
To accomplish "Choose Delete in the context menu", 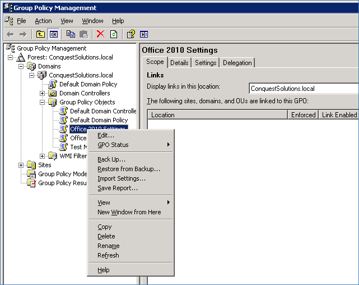I will 130,236.
